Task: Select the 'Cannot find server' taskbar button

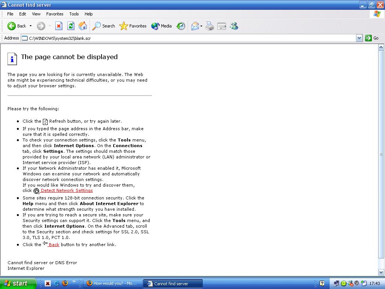Action: (x=173, y=284)
